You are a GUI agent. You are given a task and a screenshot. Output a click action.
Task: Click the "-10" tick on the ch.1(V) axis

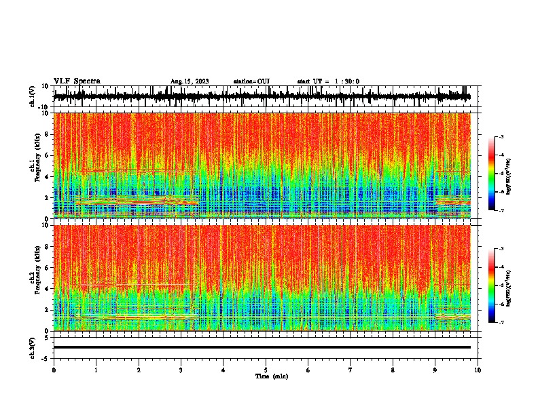44,108
